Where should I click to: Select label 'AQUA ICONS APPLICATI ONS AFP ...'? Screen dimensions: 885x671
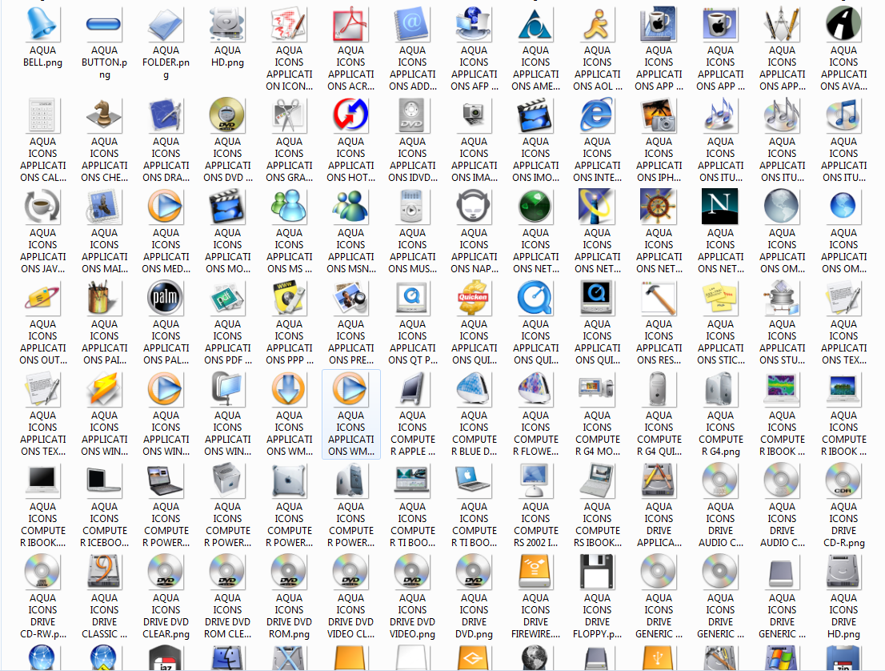pos(474,68)
